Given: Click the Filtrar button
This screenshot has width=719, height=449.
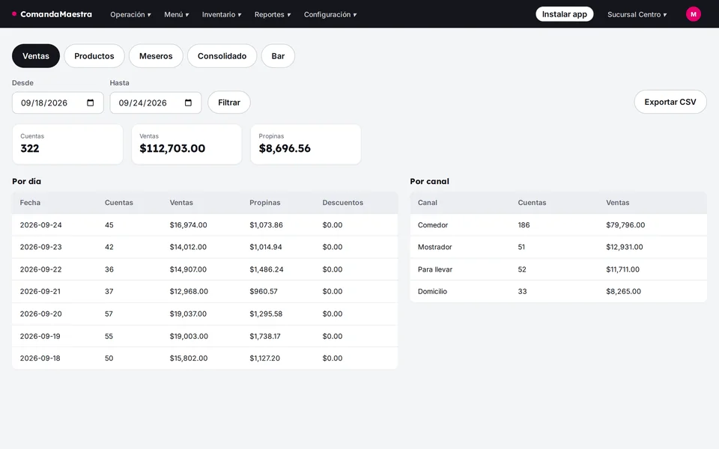Looking at the screenshot, I should 229,103.
